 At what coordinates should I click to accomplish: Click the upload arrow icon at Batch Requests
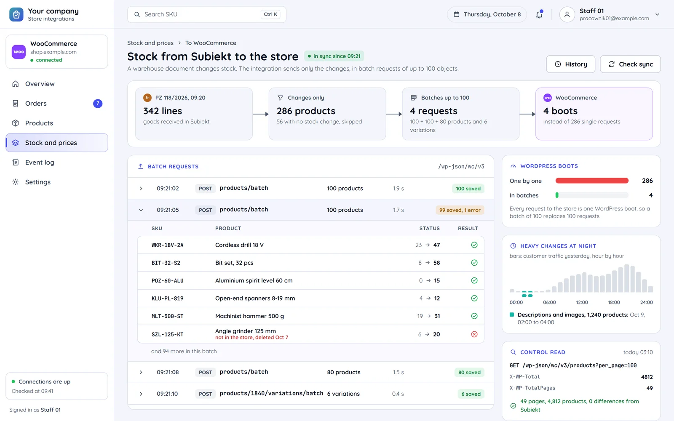click(x=141, y=166)
